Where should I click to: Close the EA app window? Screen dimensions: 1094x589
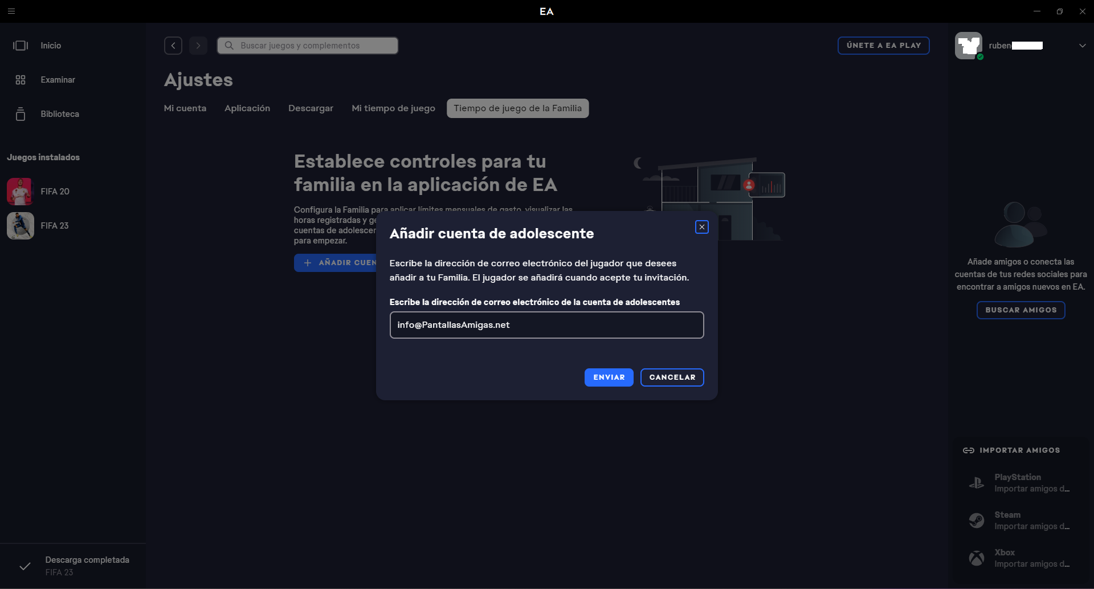[x=1083, y=11]
